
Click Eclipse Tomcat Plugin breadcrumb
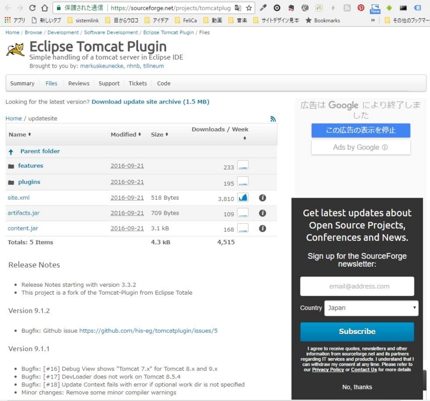click(168, 32)
